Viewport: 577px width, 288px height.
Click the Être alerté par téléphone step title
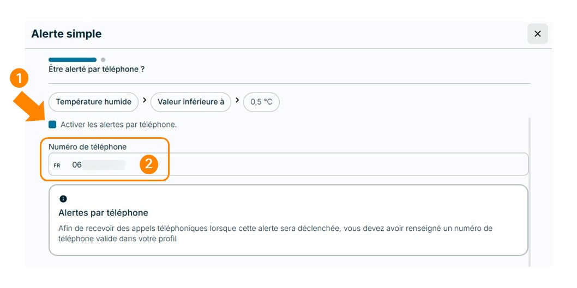click(x=97, y=69)
